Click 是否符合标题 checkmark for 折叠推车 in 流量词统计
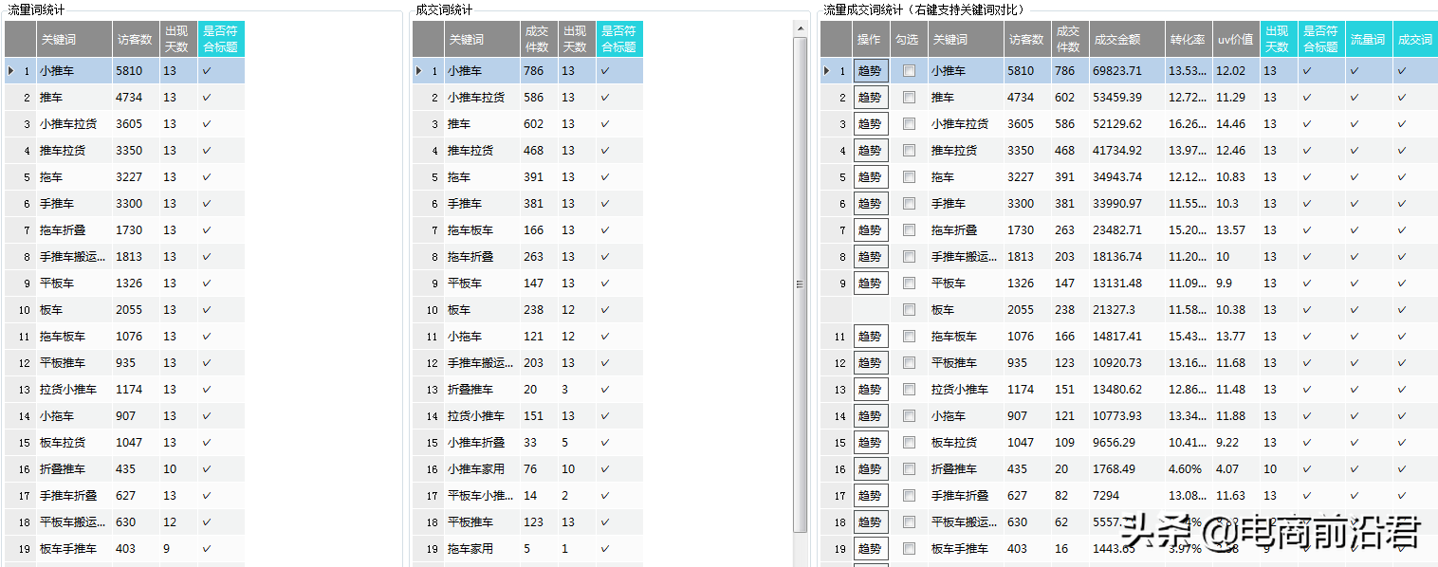 [x=207, y=469]
